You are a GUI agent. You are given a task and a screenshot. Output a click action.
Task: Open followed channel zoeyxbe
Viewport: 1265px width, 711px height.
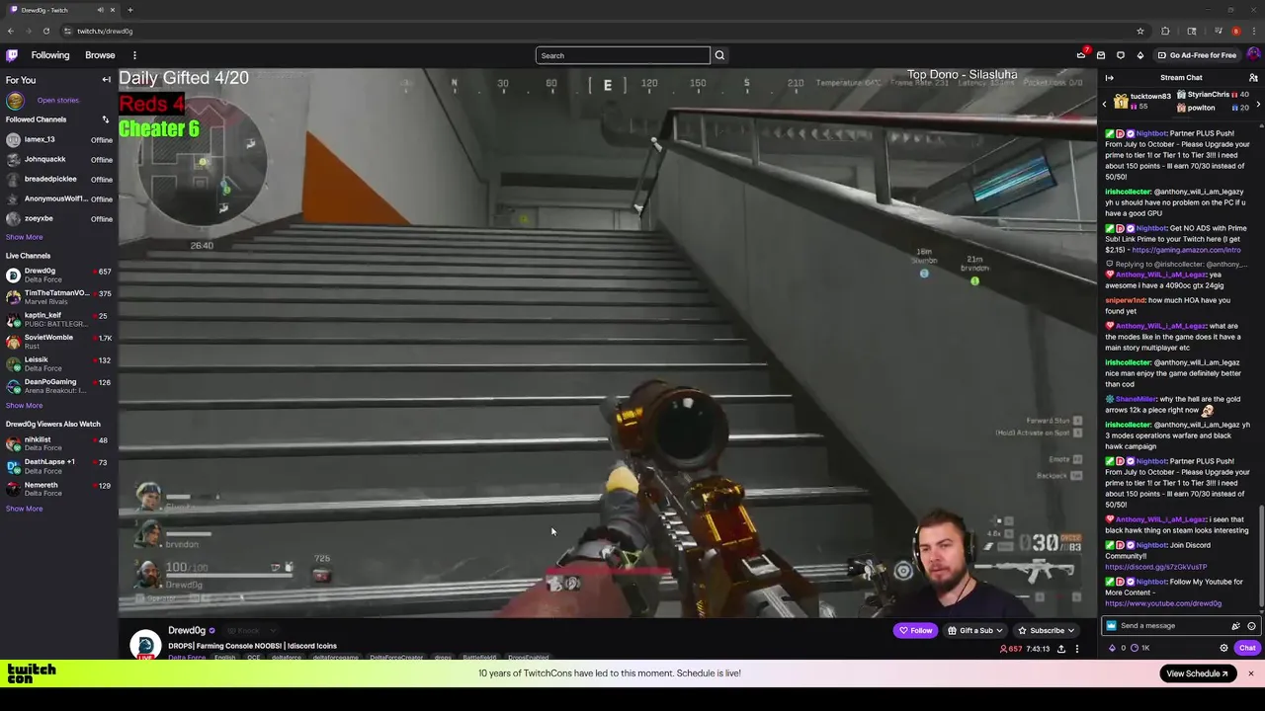(x=58, y=218)
